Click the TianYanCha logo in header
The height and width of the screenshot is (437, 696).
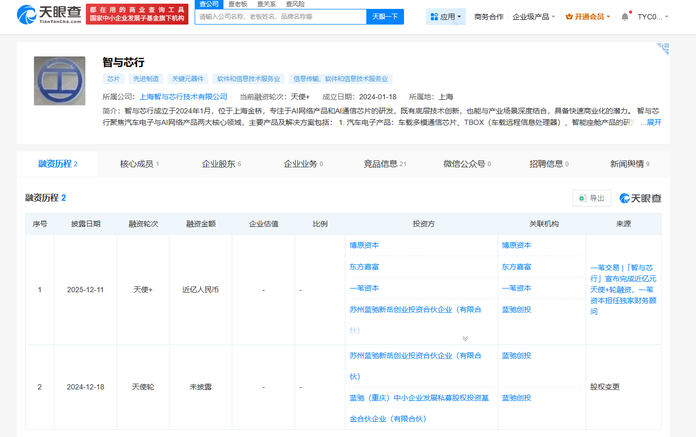[x=49, y=15]
